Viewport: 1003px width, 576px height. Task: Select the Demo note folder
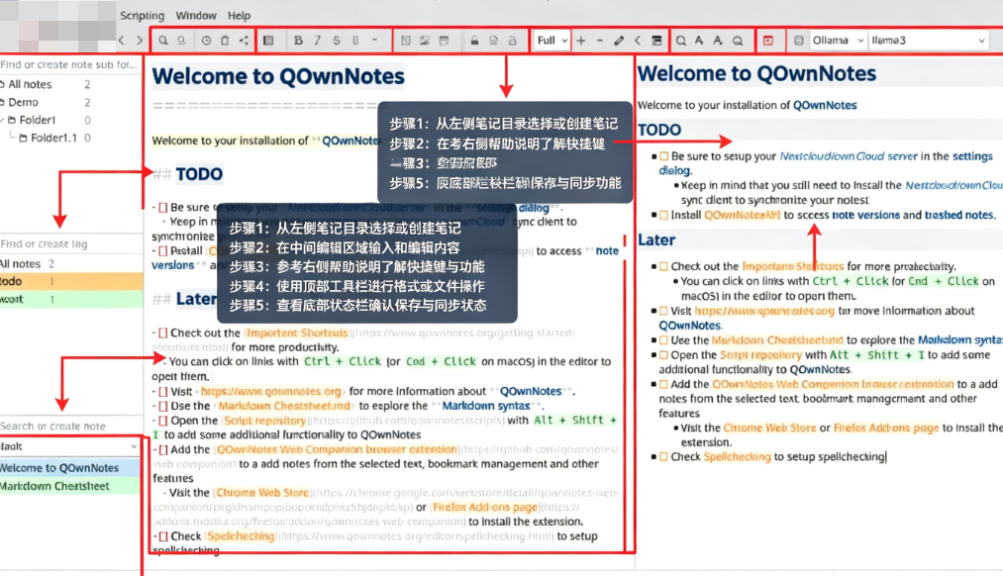[23, 102]
